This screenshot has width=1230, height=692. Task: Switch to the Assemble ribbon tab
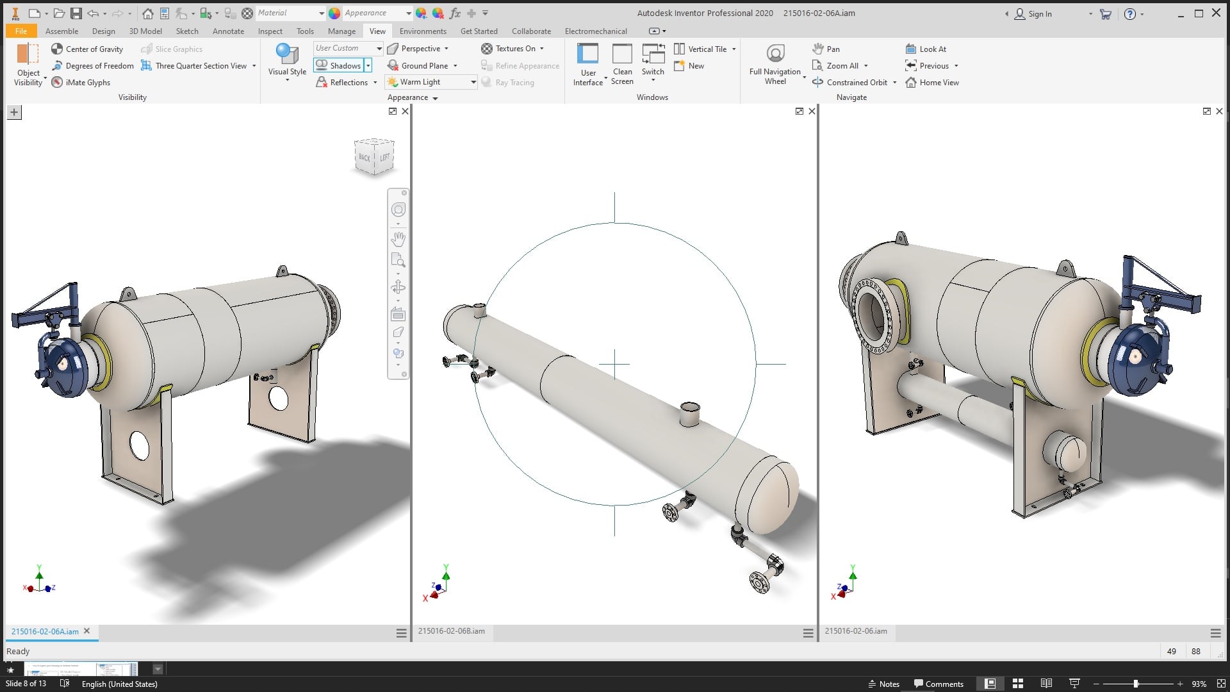(x=61, y=31)
